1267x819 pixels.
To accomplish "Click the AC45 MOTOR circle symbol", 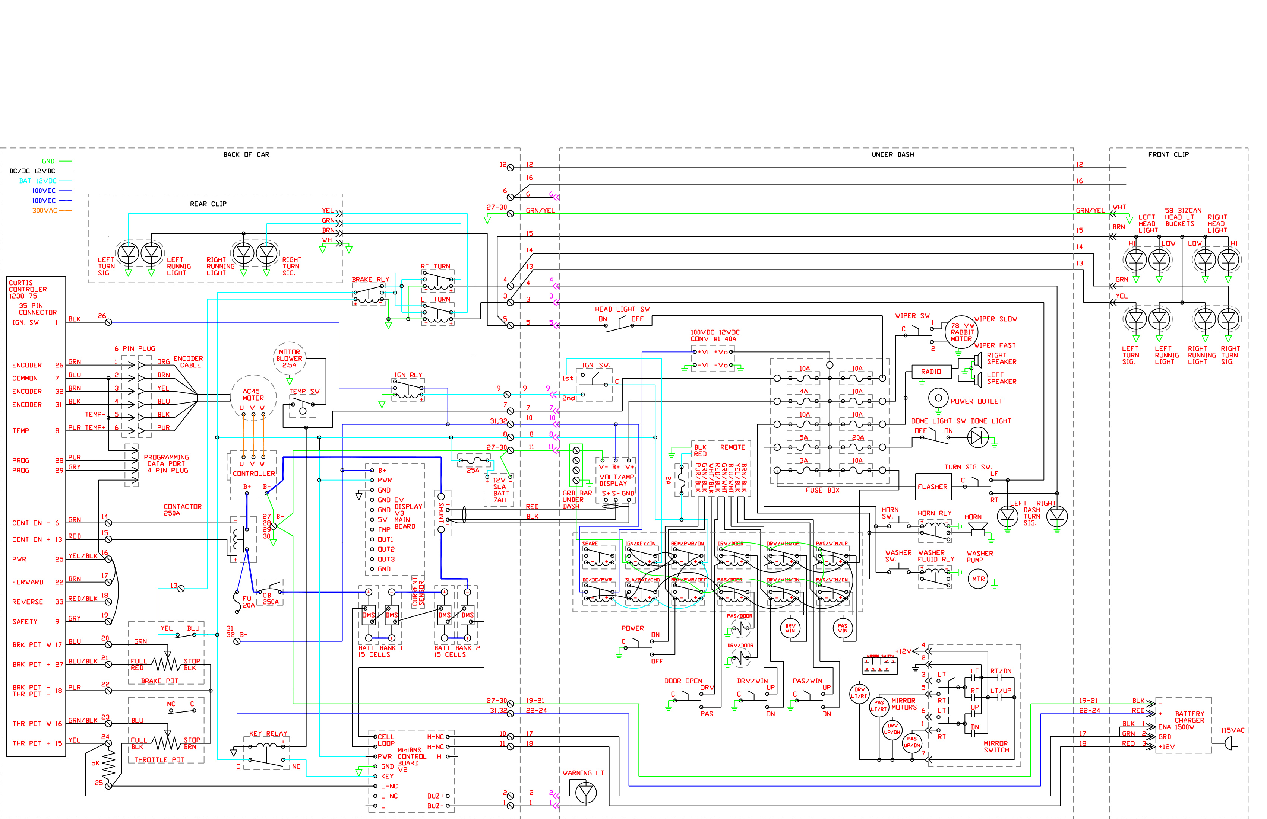I will (253, 398).
